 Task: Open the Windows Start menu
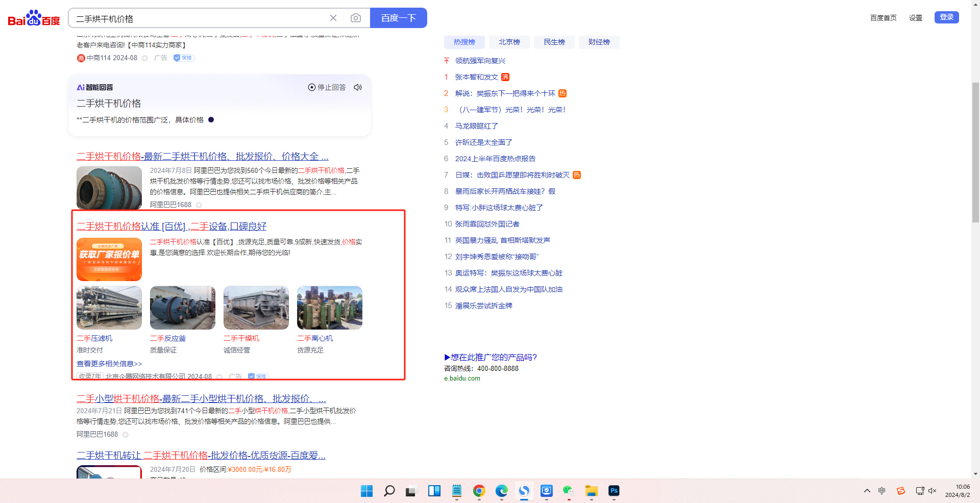[x=366, y=491]
